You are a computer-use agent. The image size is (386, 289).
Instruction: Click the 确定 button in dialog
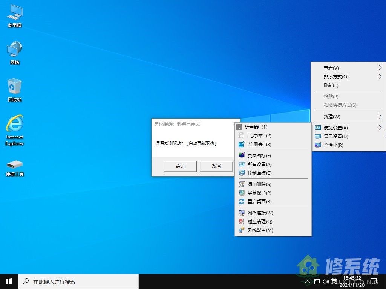pyautogui.click(x=180, y=166)
